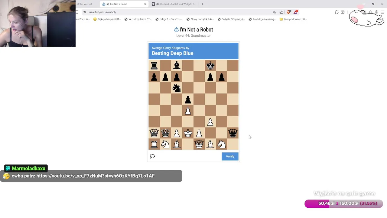Screen dimensions: 387x218
Task: Close the I'm Not a Robot tab
Action: tap(145, 4)
